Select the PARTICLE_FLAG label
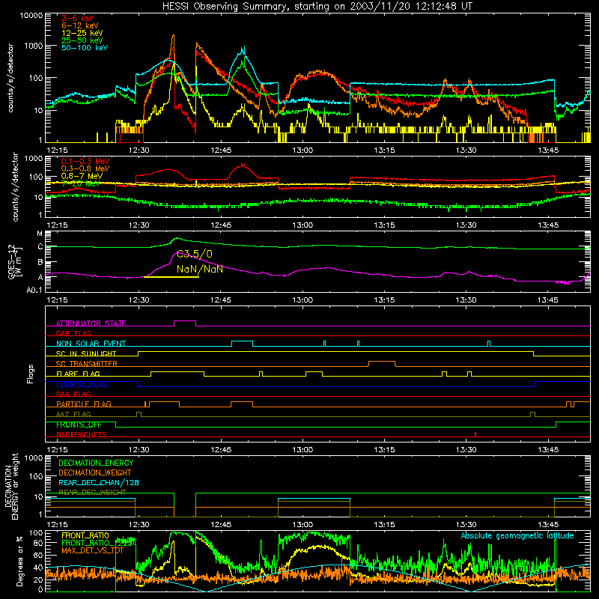The image size is (599, 599). coord(84,404)
